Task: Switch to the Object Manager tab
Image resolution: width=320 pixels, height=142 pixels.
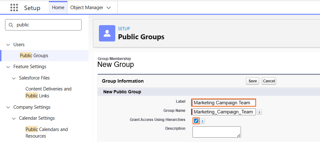Action: coord(87,8)
